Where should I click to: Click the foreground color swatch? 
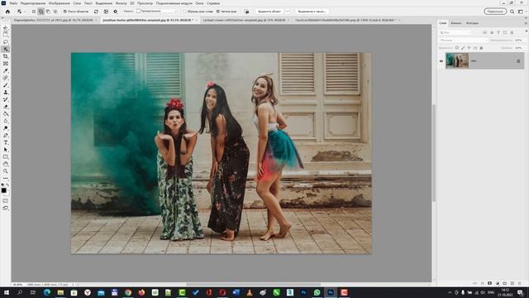3,190
